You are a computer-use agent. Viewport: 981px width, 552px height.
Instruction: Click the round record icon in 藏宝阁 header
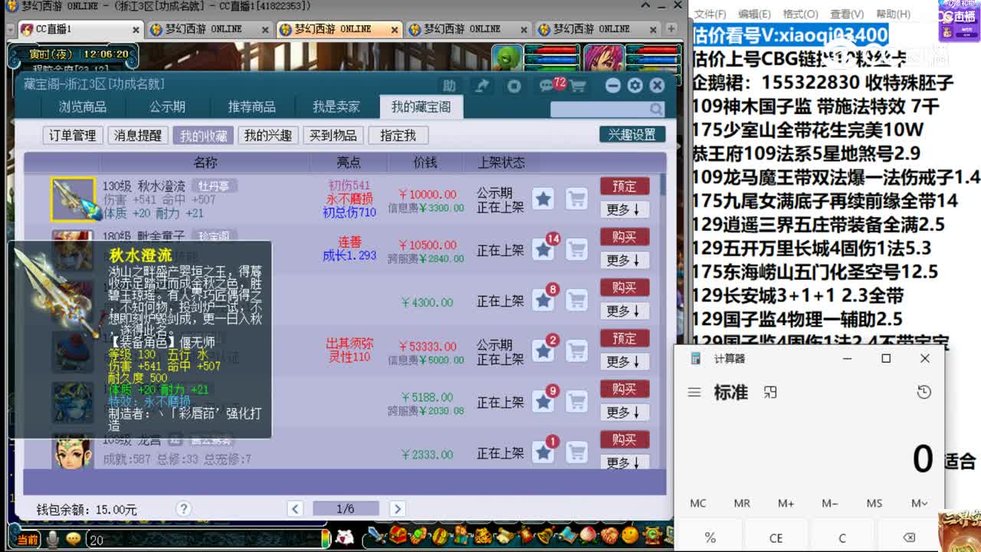514,86
